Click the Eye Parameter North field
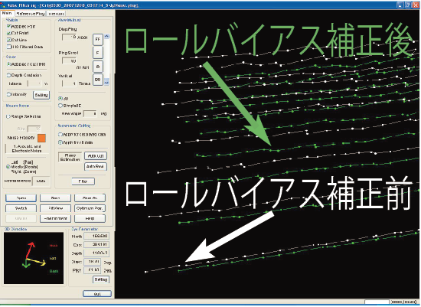This screenshot has height=307, width=421. 96,236
